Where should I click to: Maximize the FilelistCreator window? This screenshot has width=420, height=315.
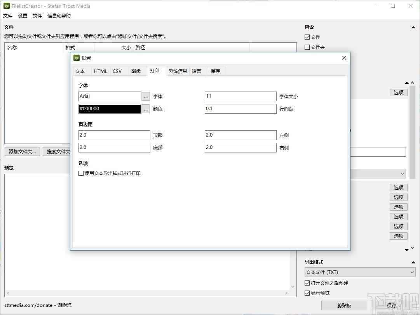click(393, 6)
